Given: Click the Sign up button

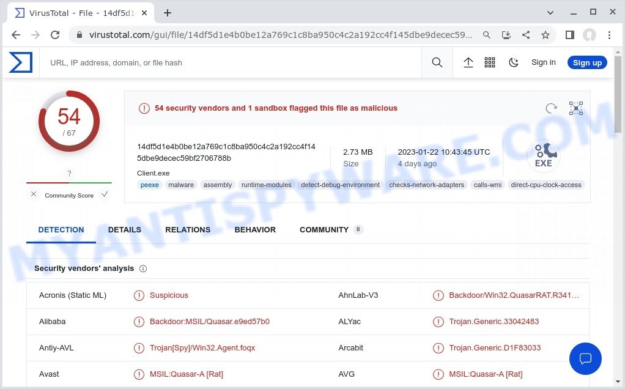Looking at the screenshot, I should coord(587,62).
